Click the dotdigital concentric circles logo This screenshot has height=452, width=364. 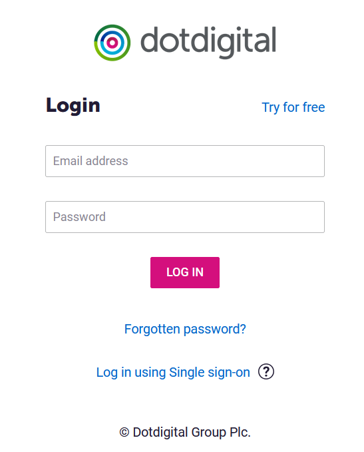pos(112,43)
